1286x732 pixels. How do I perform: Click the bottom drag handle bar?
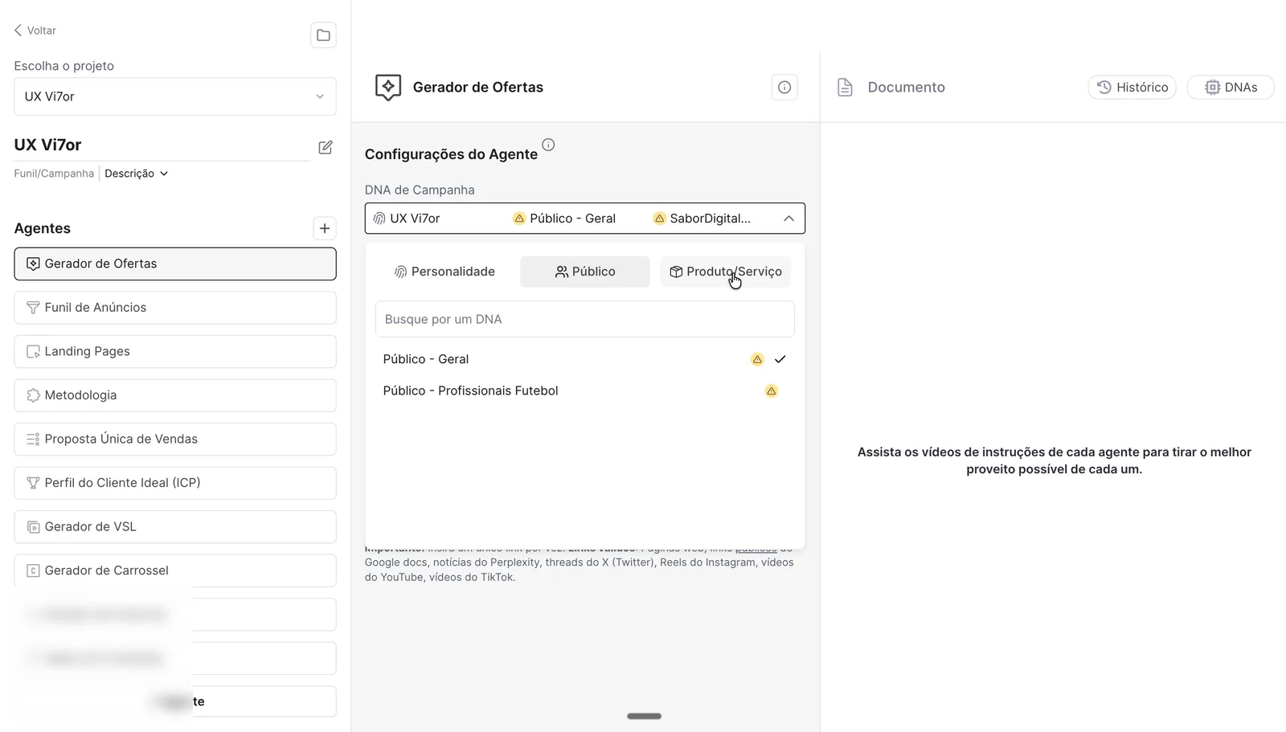click(x=644, y=716)
